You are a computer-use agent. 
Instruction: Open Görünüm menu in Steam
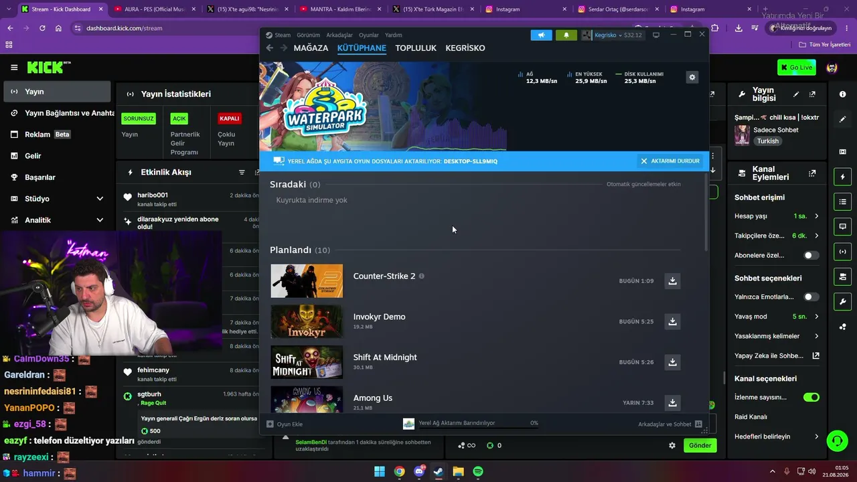pyautogui.click(x=308, y=35)
